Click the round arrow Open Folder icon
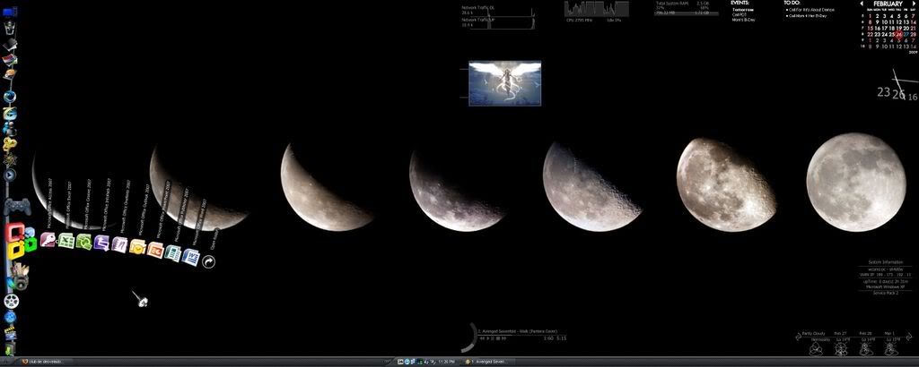 [x=208, y=261]
